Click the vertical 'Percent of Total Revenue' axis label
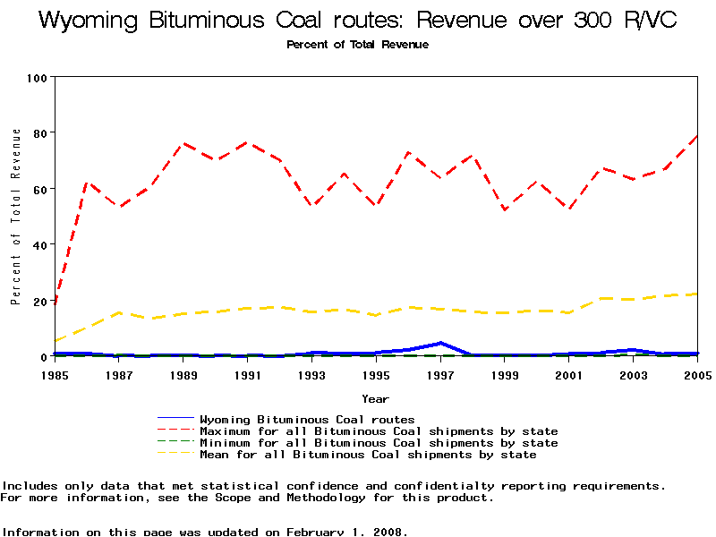This screenshot has height=537, width=716. pos(15,217)
